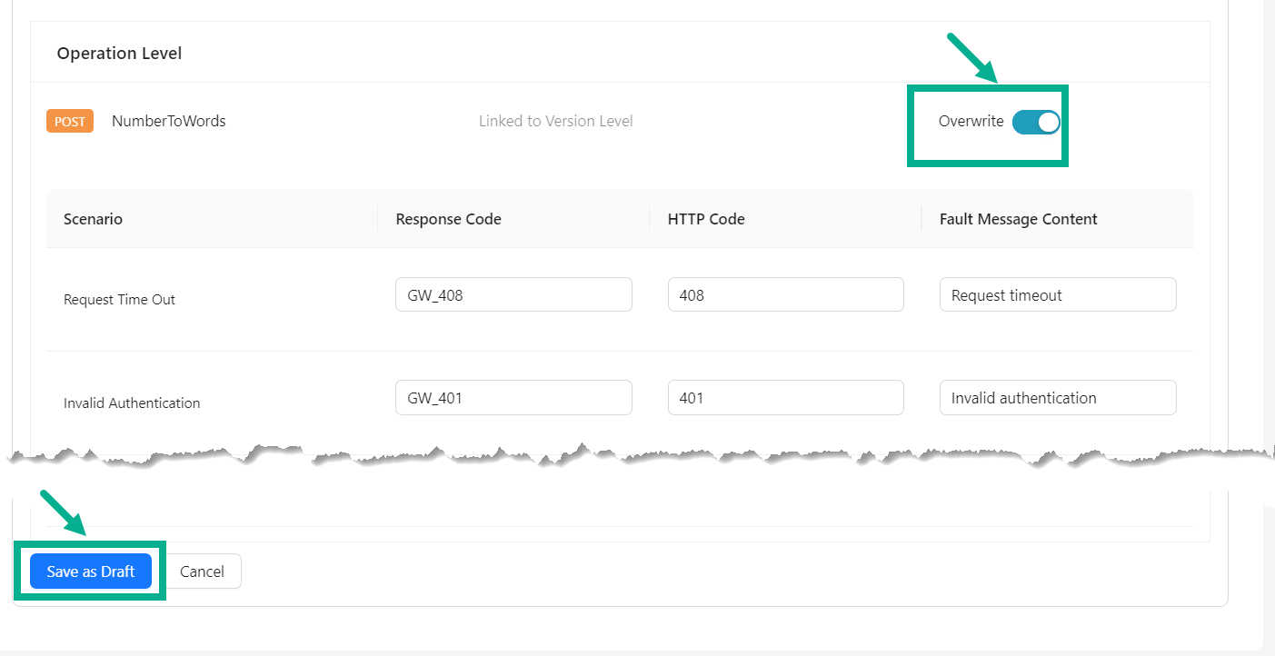Click the HTTP Code column header
The image size is (1275, 656).
[x=705, y=219]
